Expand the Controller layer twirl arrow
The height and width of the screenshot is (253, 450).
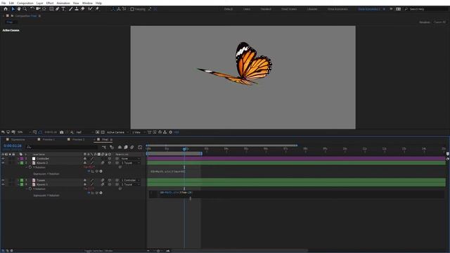[x=18, y=159]
